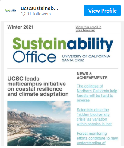
Task: Click the horizontal divider under the banner logo
Action: [x=62, y=68]
